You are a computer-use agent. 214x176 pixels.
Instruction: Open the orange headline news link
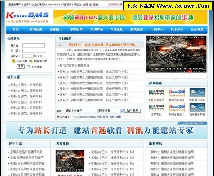click(x=102, y=45)
